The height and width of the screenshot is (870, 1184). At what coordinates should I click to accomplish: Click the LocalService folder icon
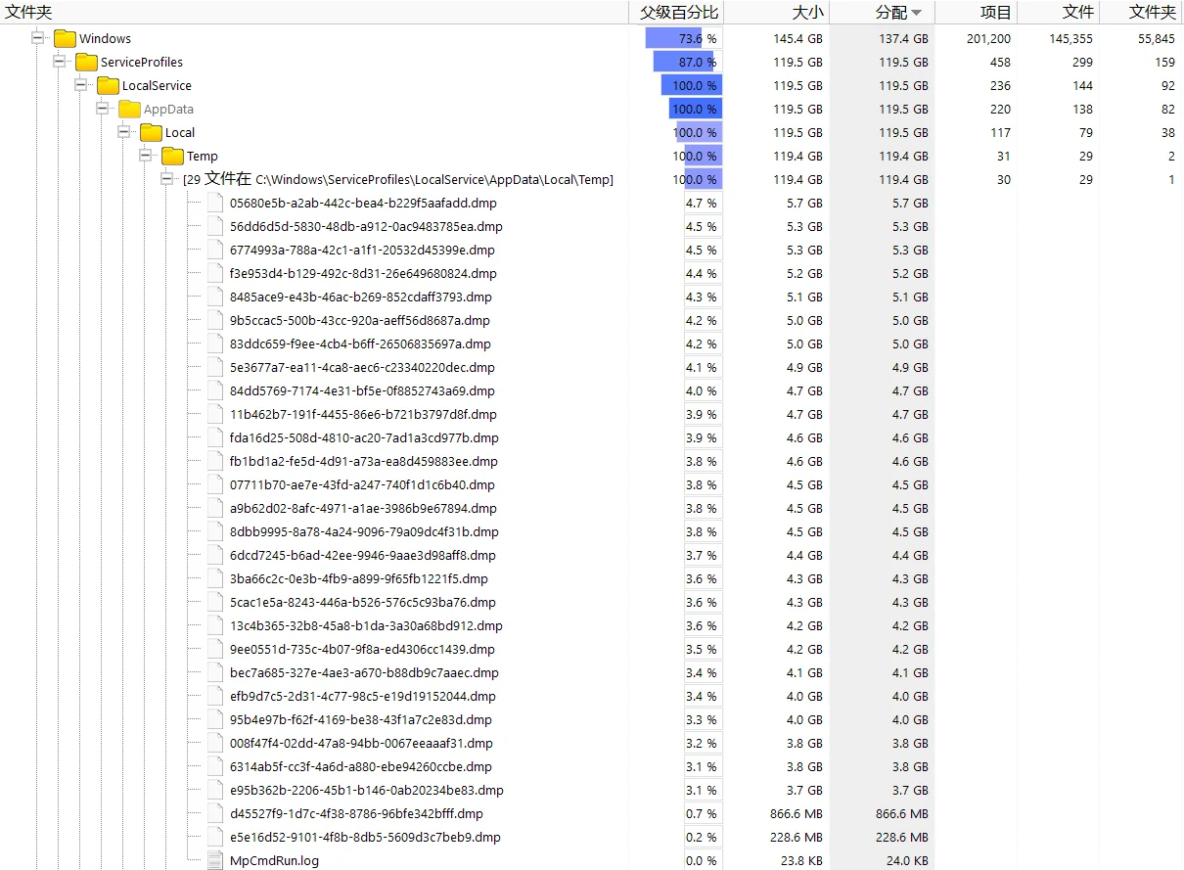click(108, 85)
